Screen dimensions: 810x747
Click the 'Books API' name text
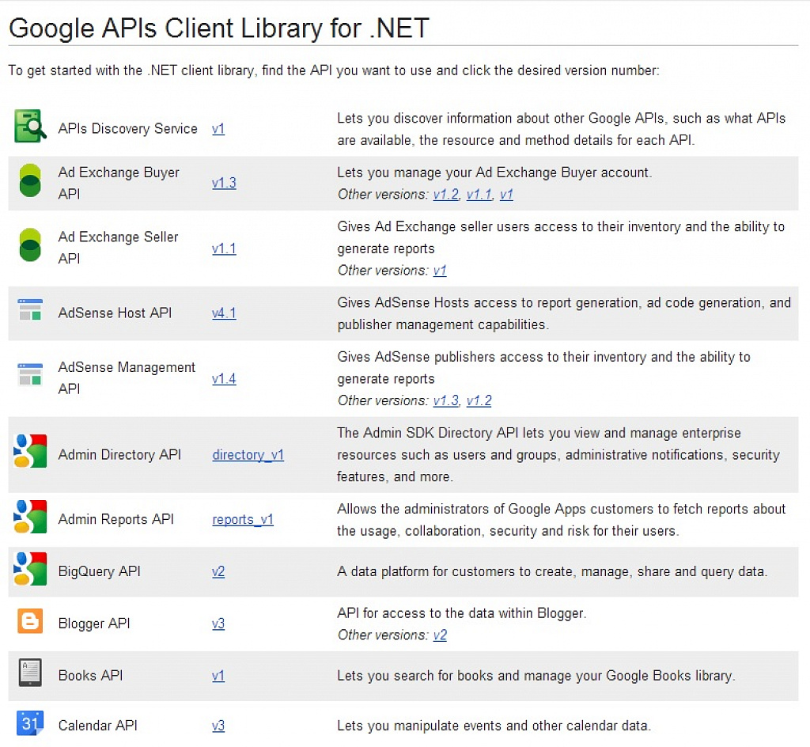tap(90, 676)
